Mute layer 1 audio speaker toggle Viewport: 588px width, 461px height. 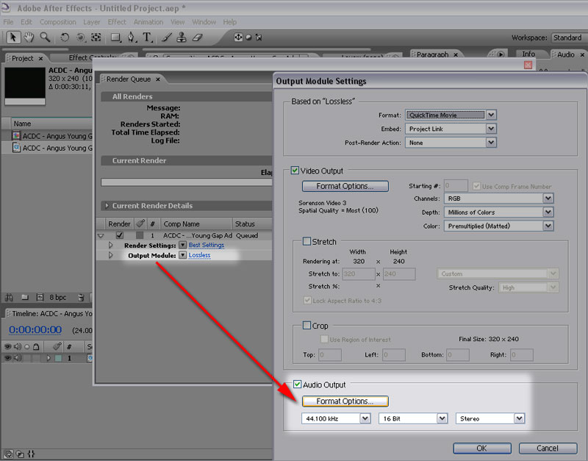tap(17, 358)
